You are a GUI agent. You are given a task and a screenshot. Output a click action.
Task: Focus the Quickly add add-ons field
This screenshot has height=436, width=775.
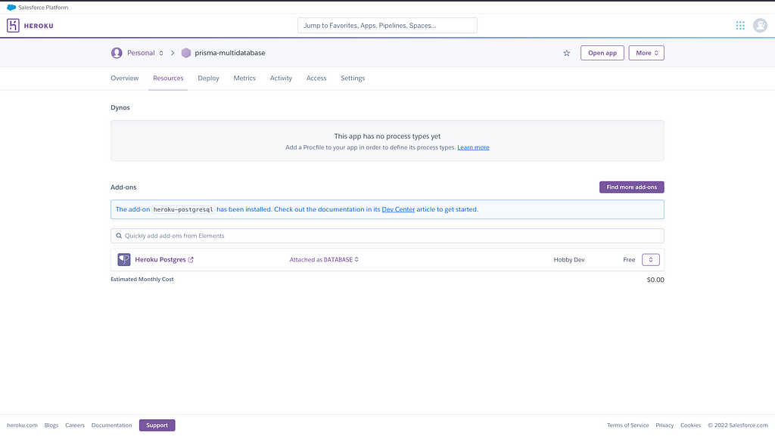[x=387, y=236]
